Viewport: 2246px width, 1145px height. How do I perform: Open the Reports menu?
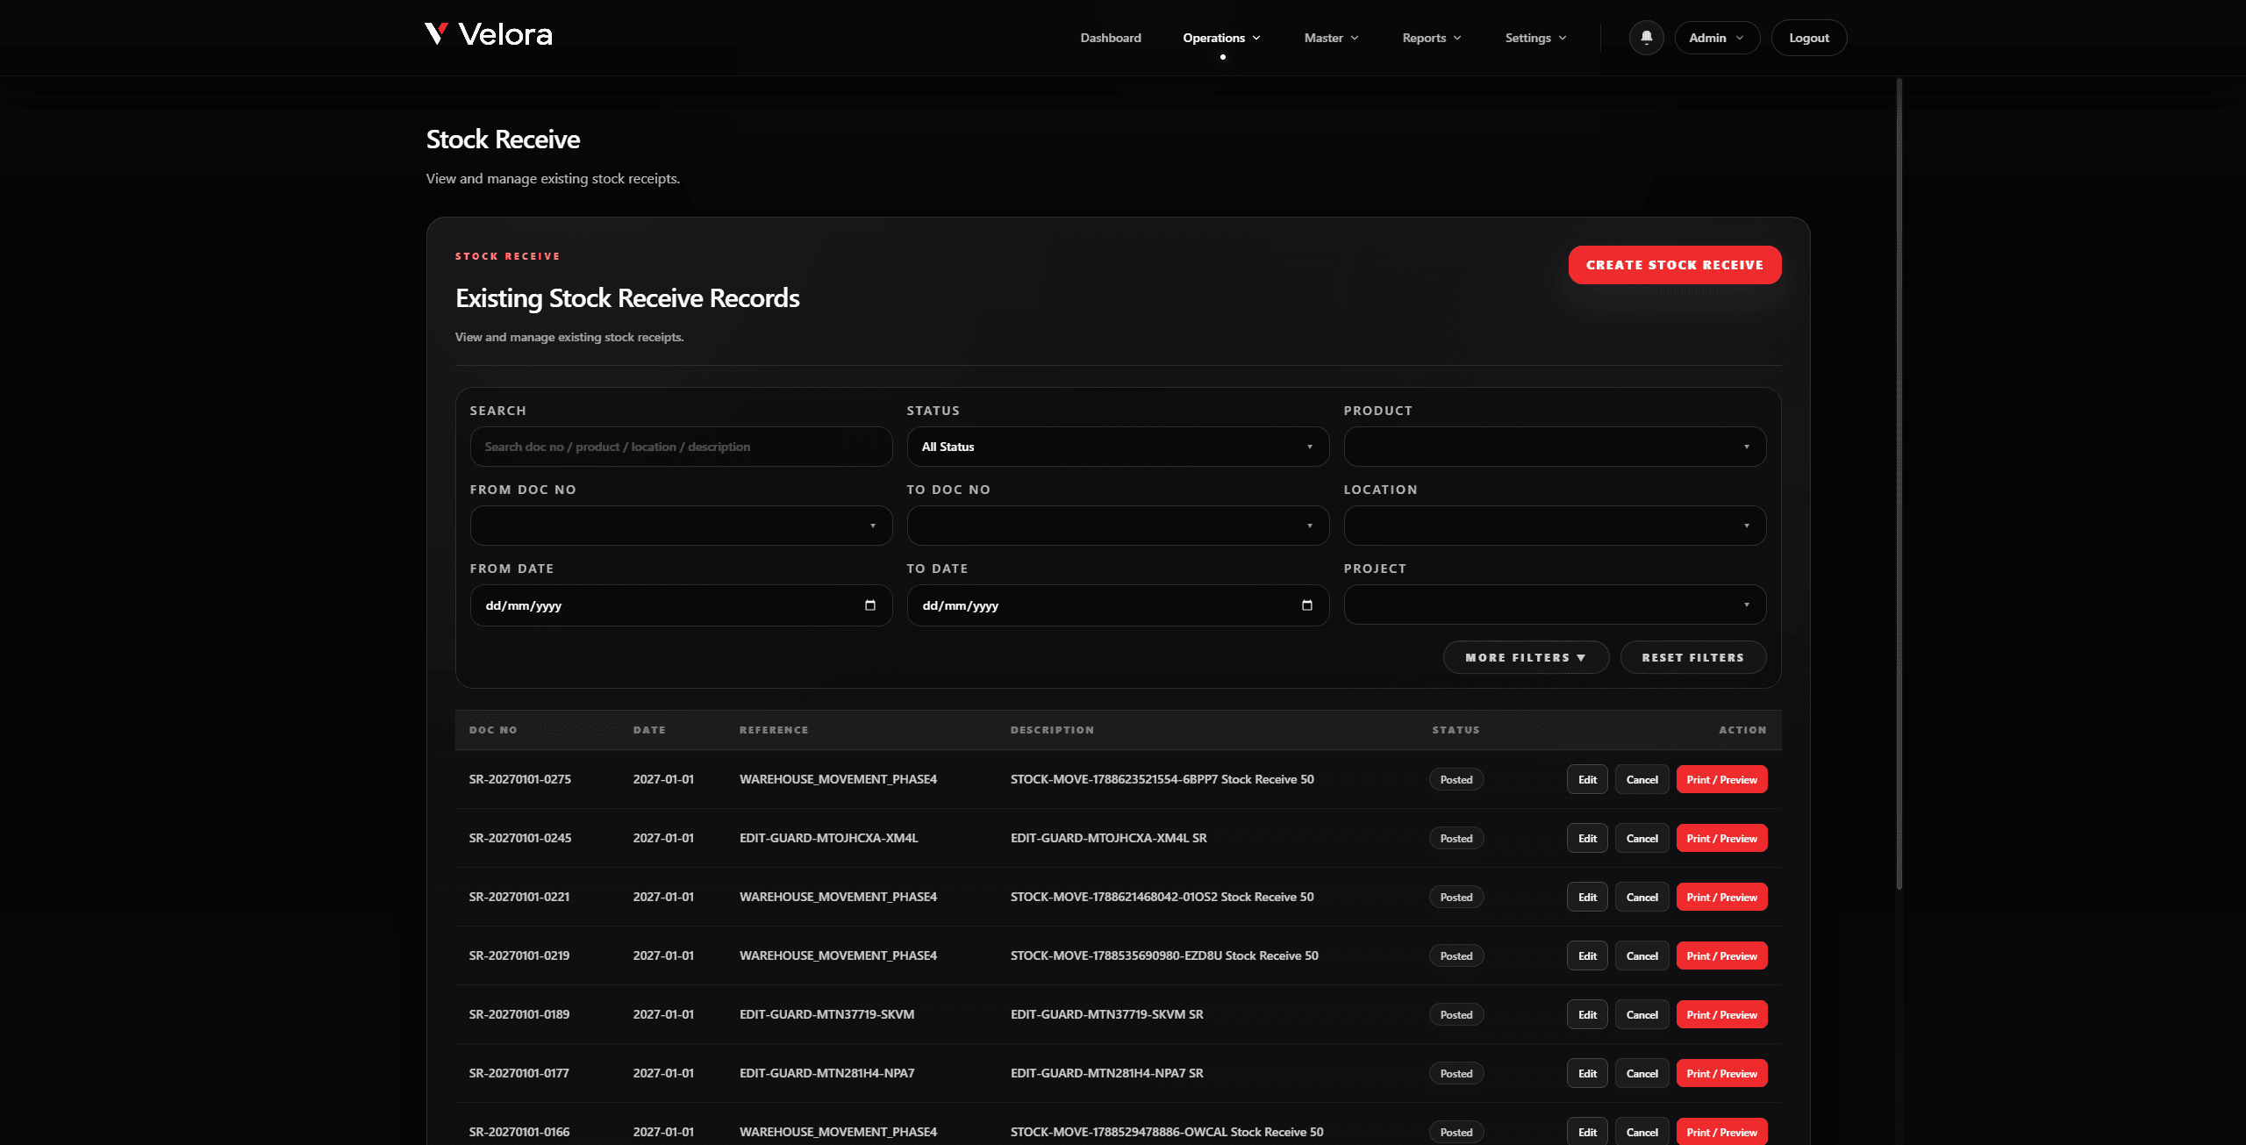click(1432, 38)
